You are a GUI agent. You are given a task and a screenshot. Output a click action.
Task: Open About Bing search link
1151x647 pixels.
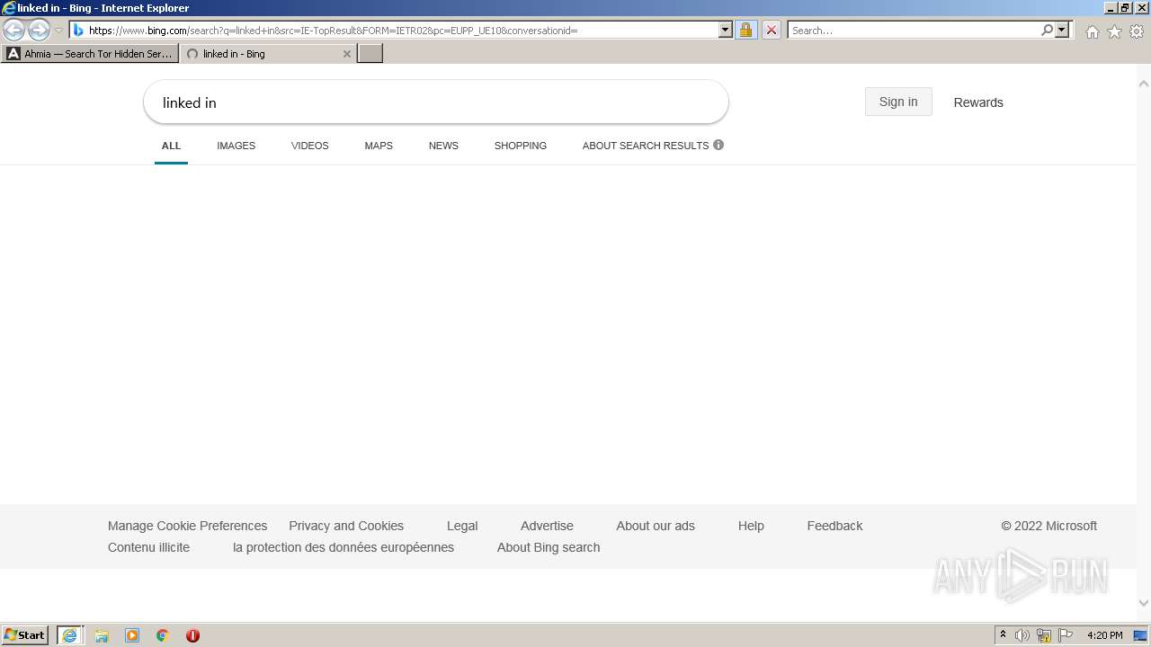tap(549, 547)
